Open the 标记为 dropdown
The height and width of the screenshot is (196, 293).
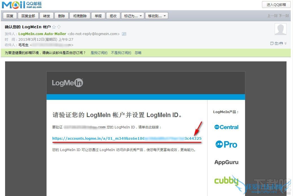[133, 16]
